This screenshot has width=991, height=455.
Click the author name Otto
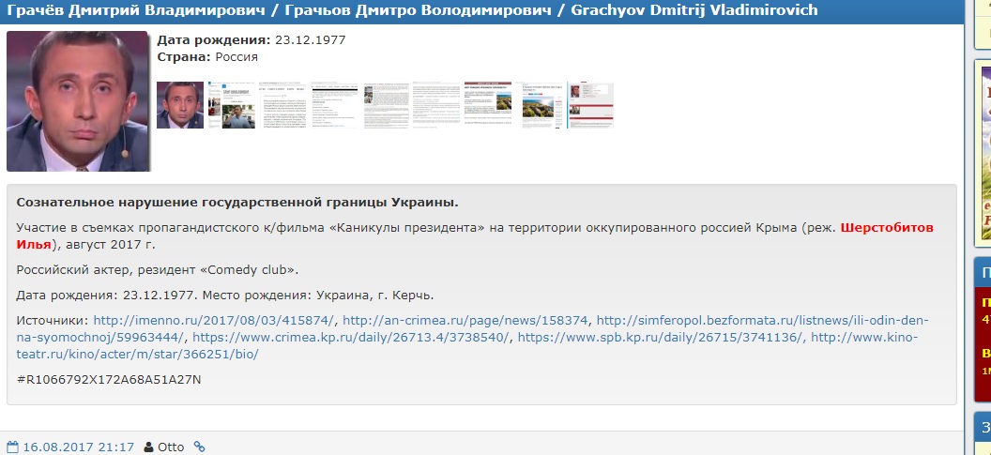[x=171, y=447]
